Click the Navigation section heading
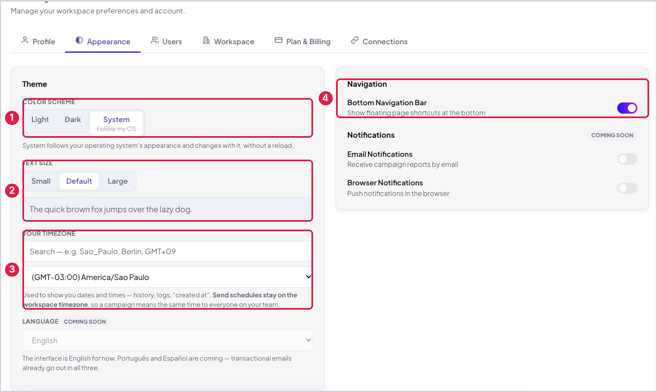657x392 pixels. [x=367, y=84]
